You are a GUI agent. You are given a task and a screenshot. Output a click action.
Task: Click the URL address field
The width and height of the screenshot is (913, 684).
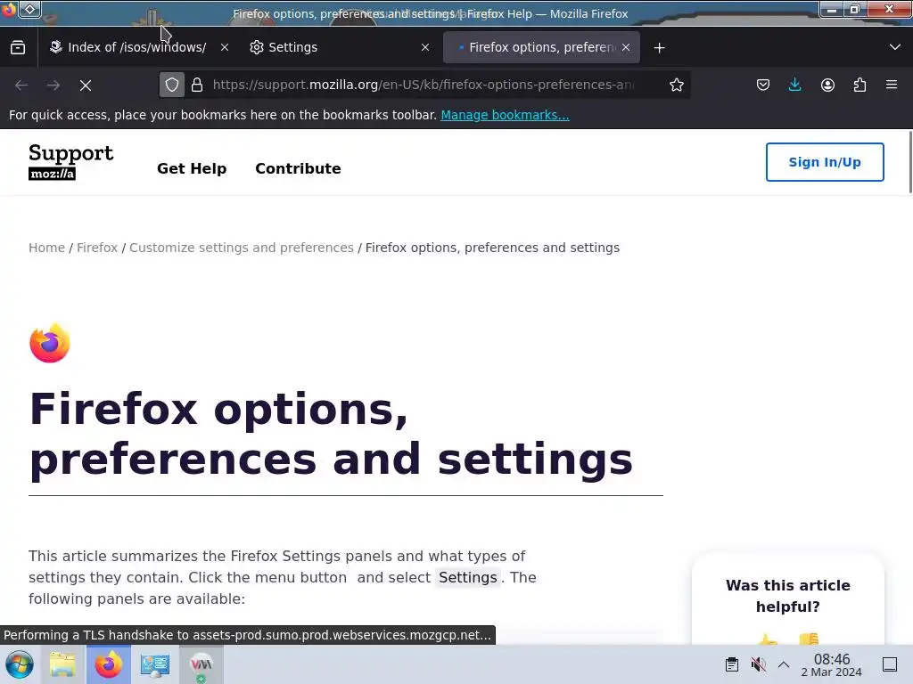pyautogui.click(x=424, y=85)
